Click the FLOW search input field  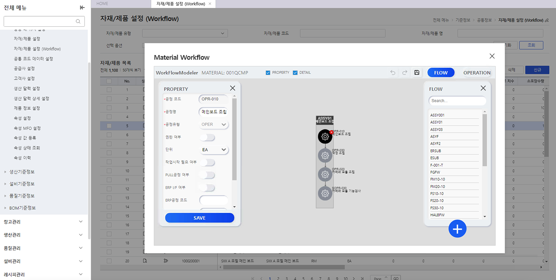coord(457,101)
